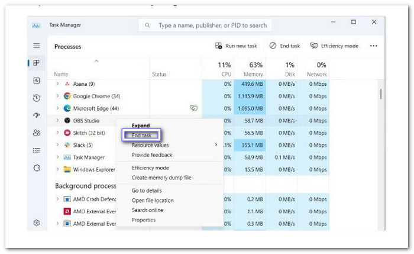Image resolution: width=414 pixels, height=254 pixels.
Task: Click the End task toolbar button
Action: click(x=284, y=46)
